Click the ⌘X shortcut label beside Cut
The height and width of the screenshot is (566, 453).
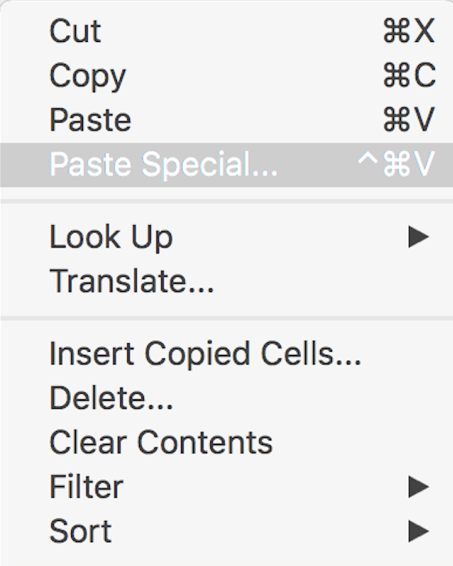409,31
